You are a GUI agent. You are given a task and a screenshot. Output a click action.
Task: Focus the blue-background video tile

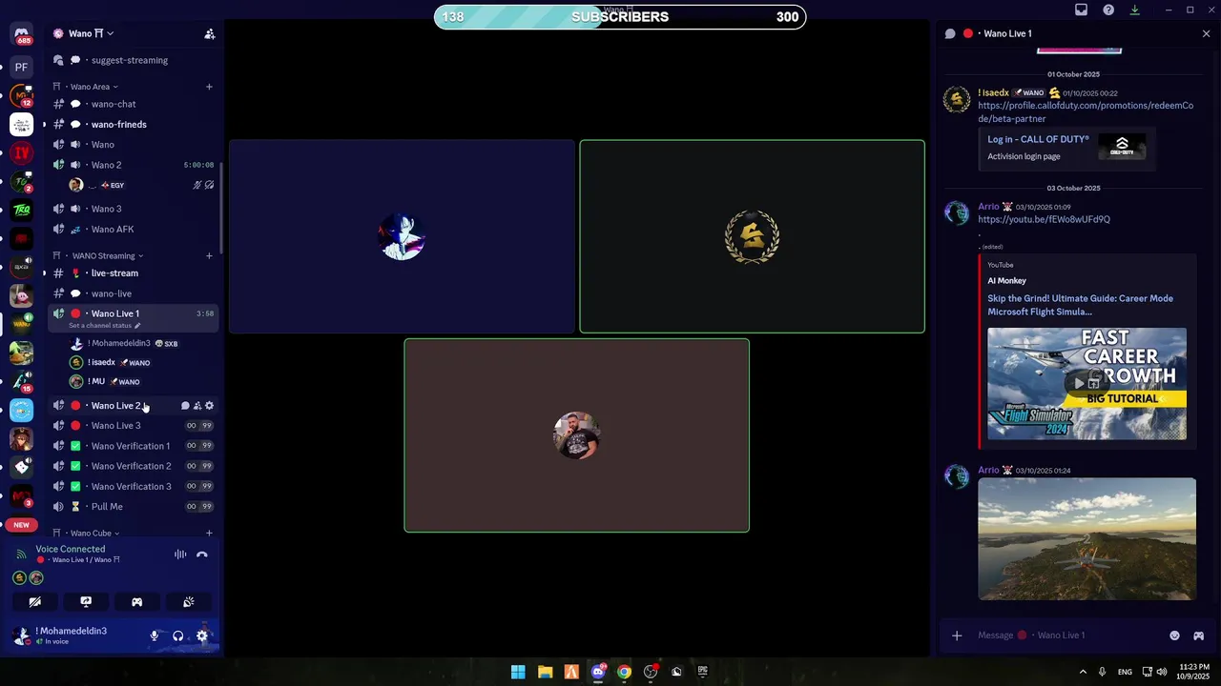[x=402, y=236]
